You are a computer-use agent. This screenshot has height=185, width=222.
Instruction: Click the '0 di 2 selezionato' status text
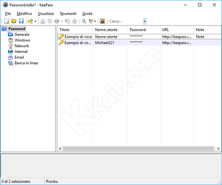(x=16, y=181)
